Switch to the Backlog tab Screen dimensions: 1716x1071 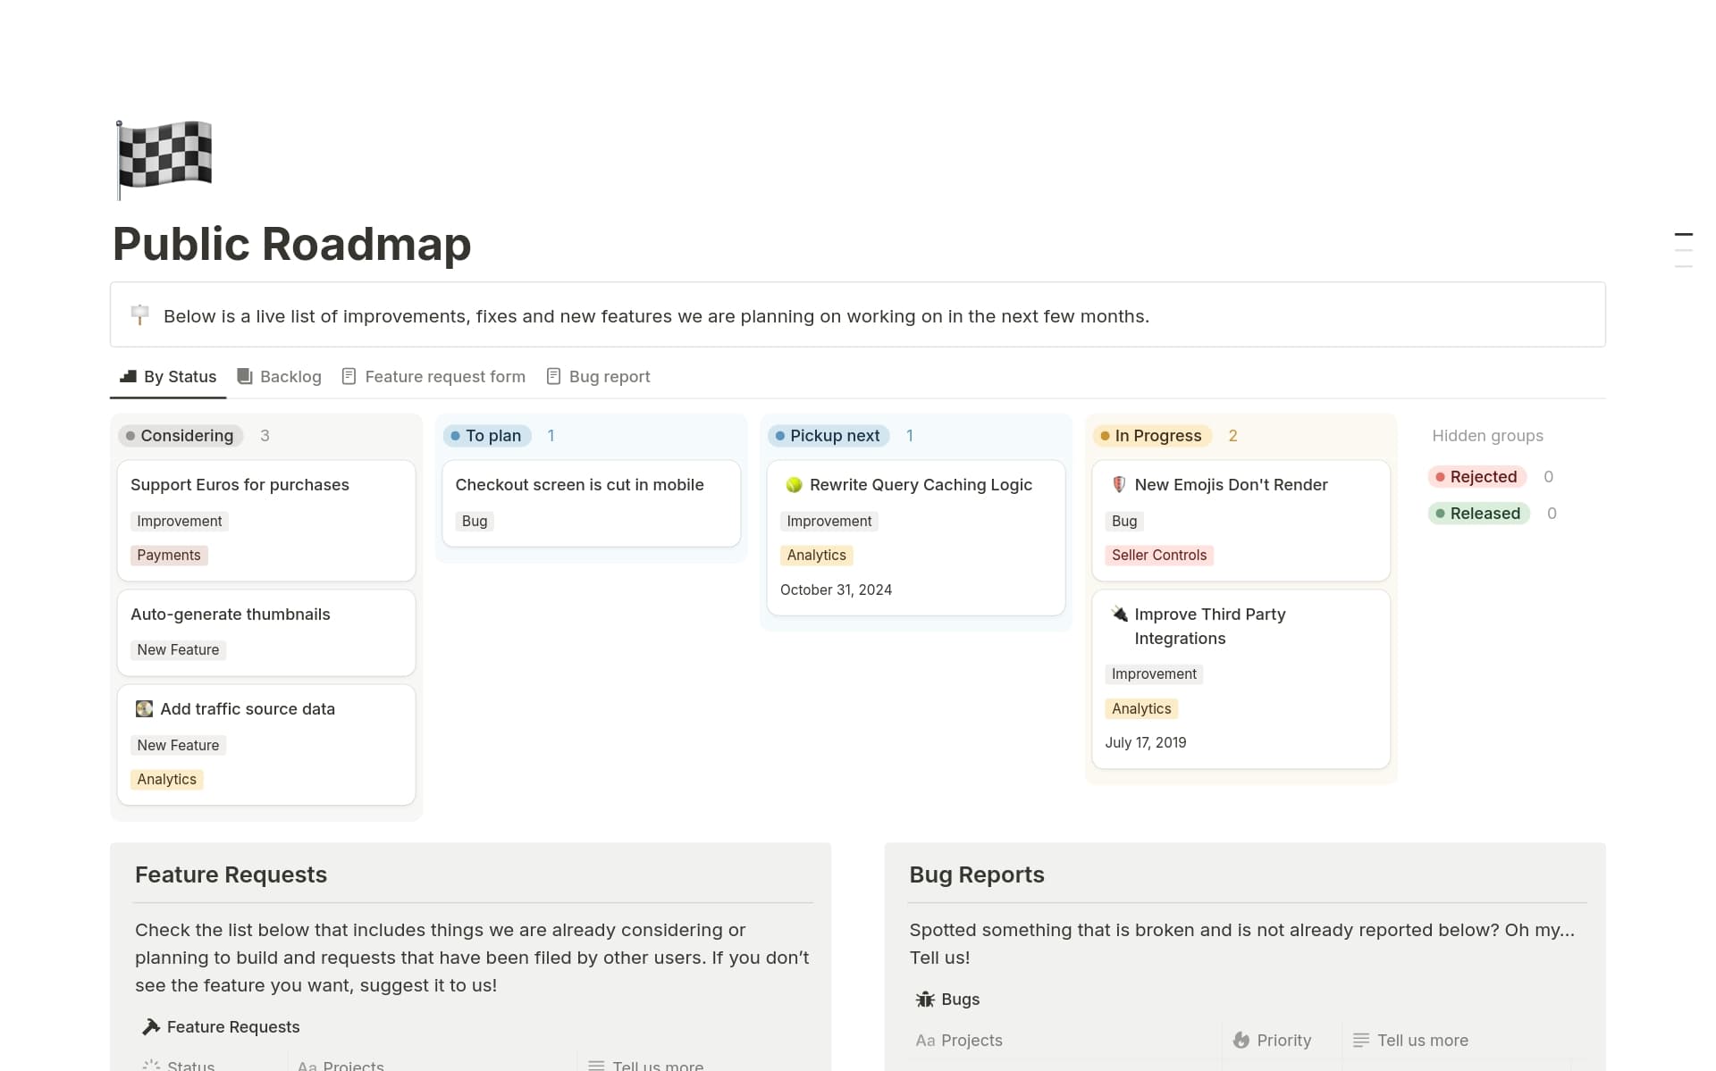[290, 376]
